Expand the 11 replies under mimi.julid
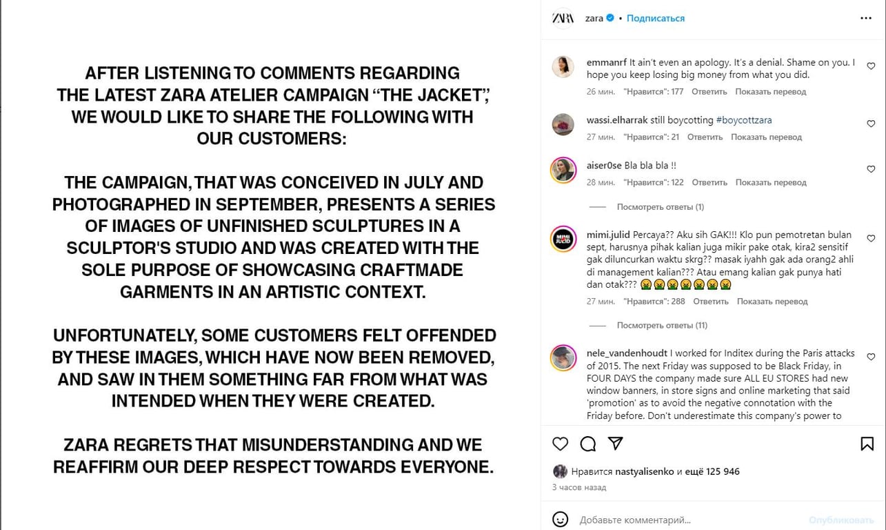This screenshot has width=886, height=530. [662, 326]
